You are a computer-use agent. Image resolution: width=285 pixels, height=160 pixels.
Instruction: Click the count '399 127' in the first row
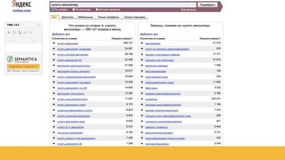tap(128, 43)
